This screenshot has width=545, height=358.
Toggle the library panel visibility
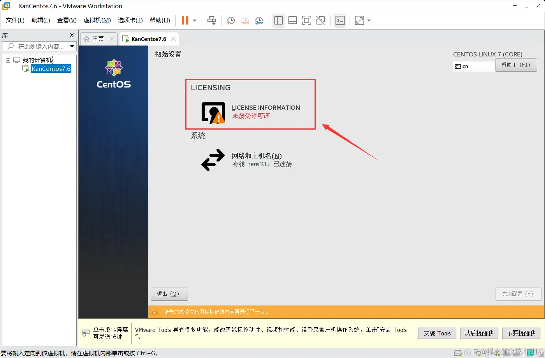(x=278, y=20)
